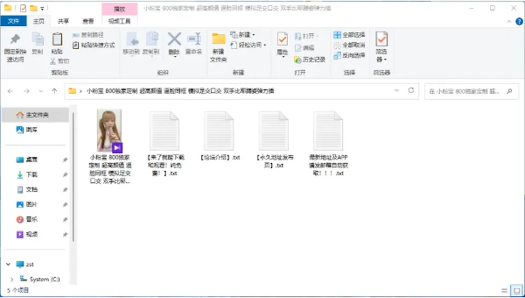Open the address bar history dropdown
Screen dimensions: 525x298
(396, 90)
